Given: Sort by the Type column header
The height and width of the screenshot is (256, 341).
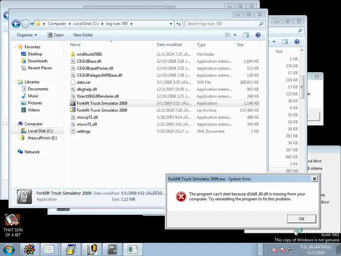Looking at the screenshot, I should (x=201, y=45).
